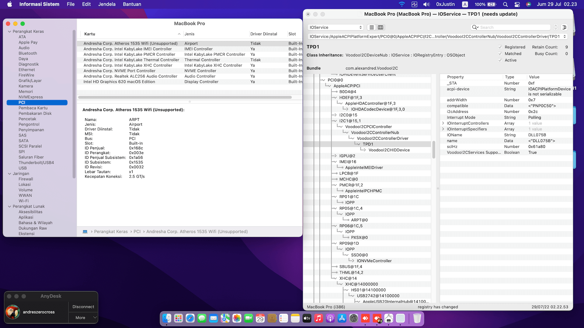584x328 pixels.
Task: Open Podcasts from the dock
Action: tap(330, 318)
